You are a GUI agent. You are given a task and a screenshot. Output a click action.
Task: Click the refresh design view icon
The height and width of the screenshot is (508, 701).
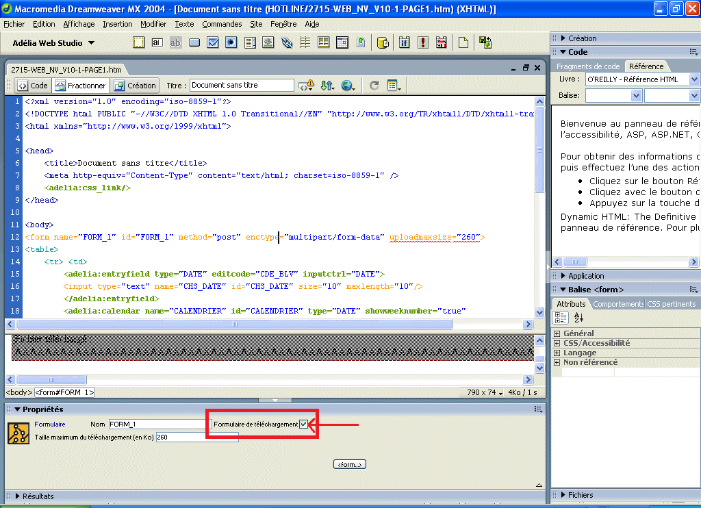374,86
